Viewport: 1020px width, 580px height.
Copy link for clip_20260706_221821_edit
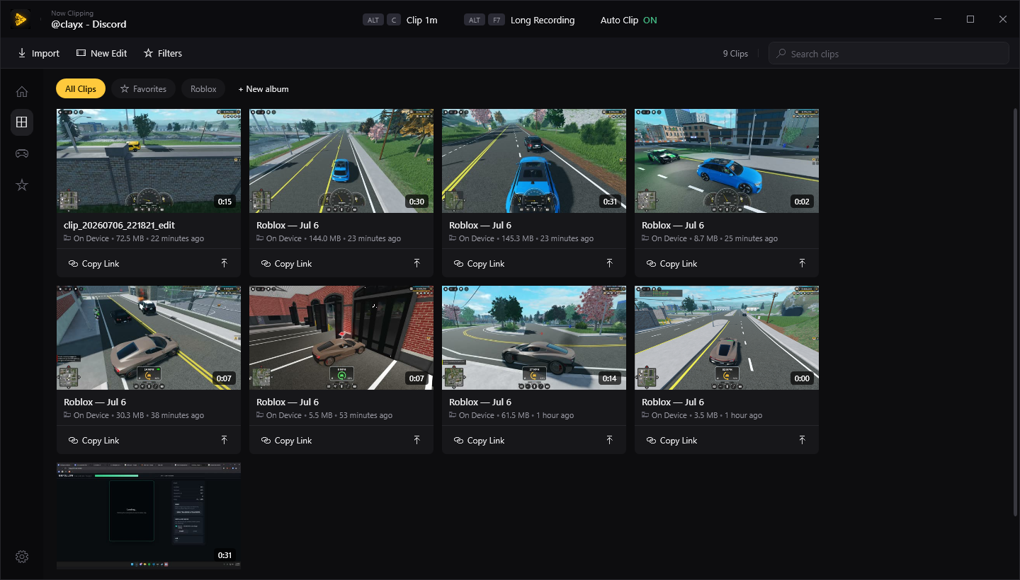(93, 263)
